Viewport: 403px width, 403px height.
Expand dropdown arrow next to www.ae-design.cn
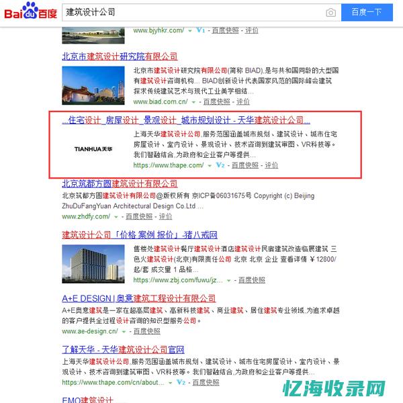[x=124, y=332]
